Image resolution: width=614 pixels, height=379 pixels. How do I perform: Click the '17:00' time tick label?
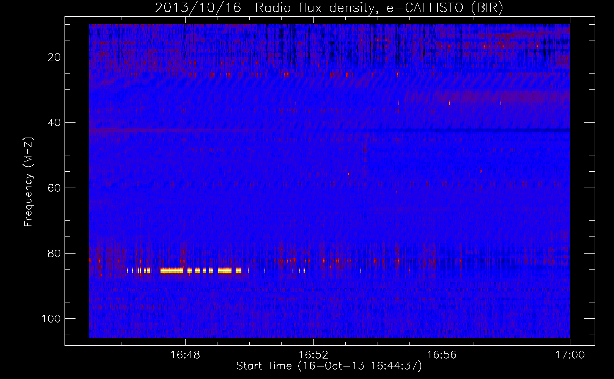point(570,355)
